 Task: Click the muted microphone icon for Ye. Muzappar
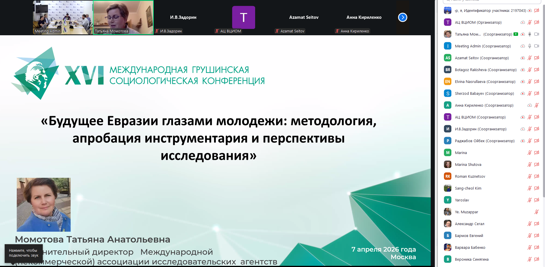click(x=536, y=212)
